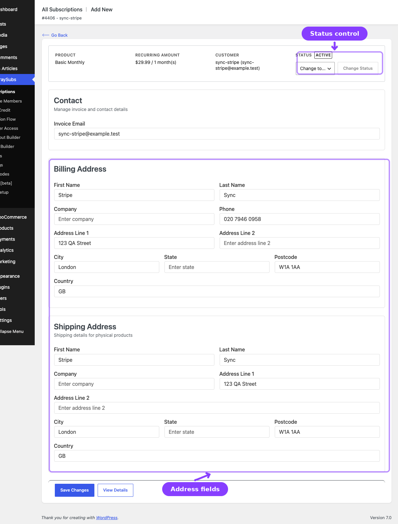Open the Appearance sidebar menu

pyautogui.click(x=17, y=276)
